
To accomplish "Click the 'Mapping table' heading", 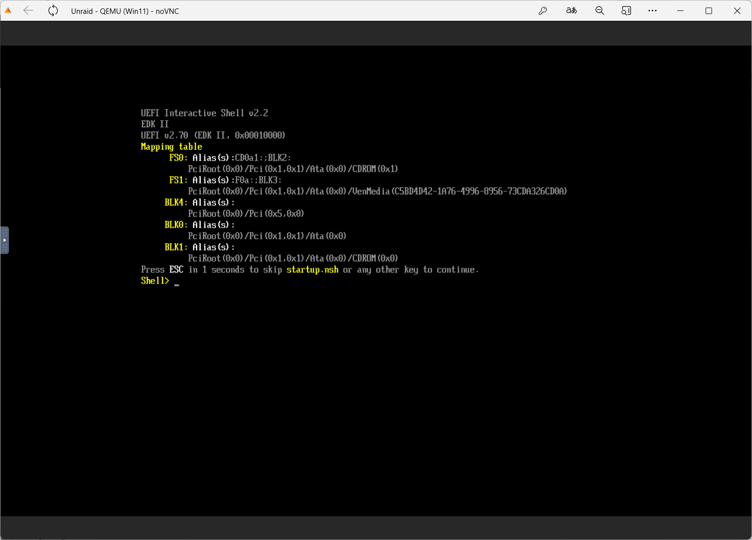I will pyautogui.click(x=171, y=147).
